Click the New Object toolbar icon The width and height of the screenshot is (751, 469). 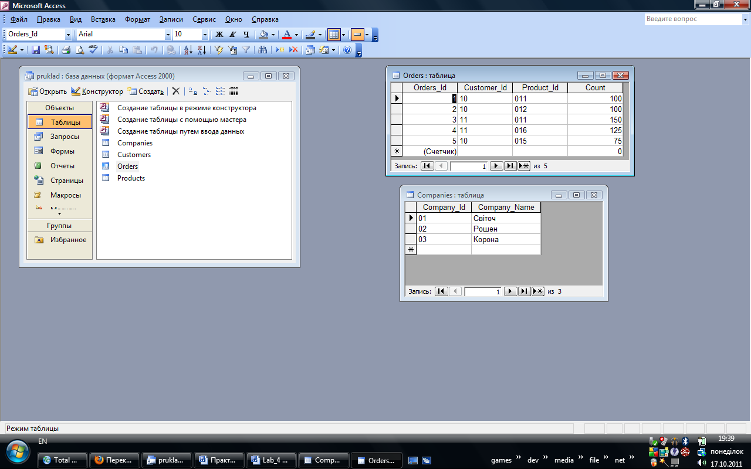pyautogui.click(x=324, y=50)
